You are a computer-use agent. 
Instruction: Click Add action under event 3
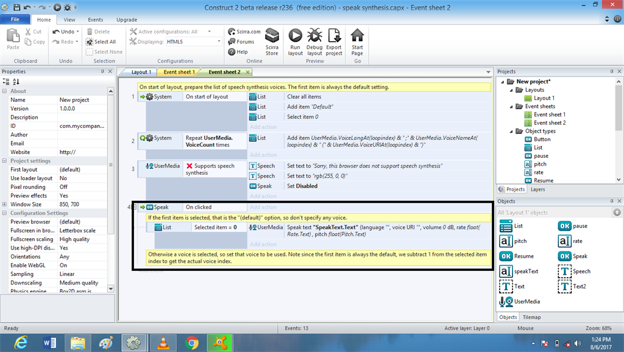click(x=263, y=196)
